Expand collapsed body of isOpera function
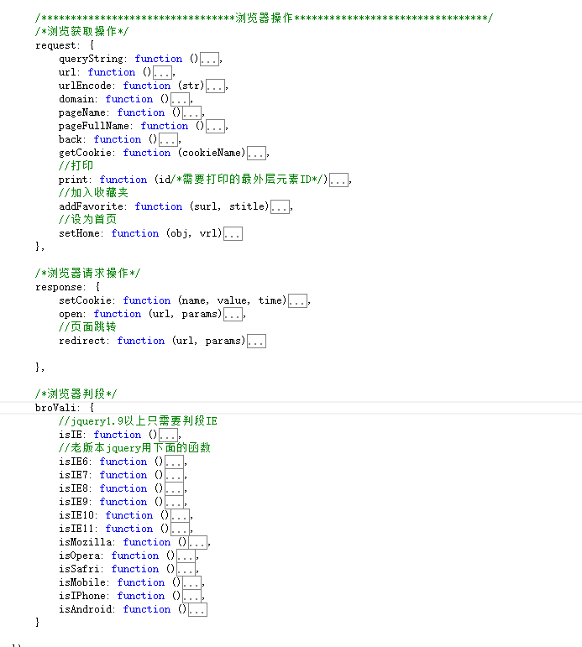582x647 pixels. (186, 556)
